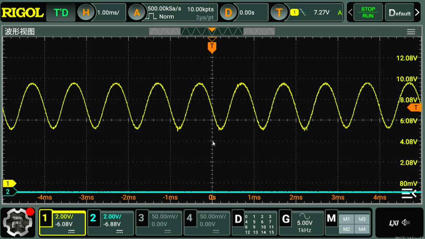Image resolution: width=425 pixels, height=239 pixels.
Task: Click the yellow channel 1 trigger source badge
Action: click(294, 12)
